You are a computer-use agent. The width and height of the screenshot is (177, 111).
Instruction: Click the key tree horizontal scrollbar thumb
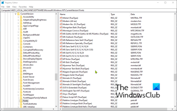pyautogui.click(x=23, y=109)
